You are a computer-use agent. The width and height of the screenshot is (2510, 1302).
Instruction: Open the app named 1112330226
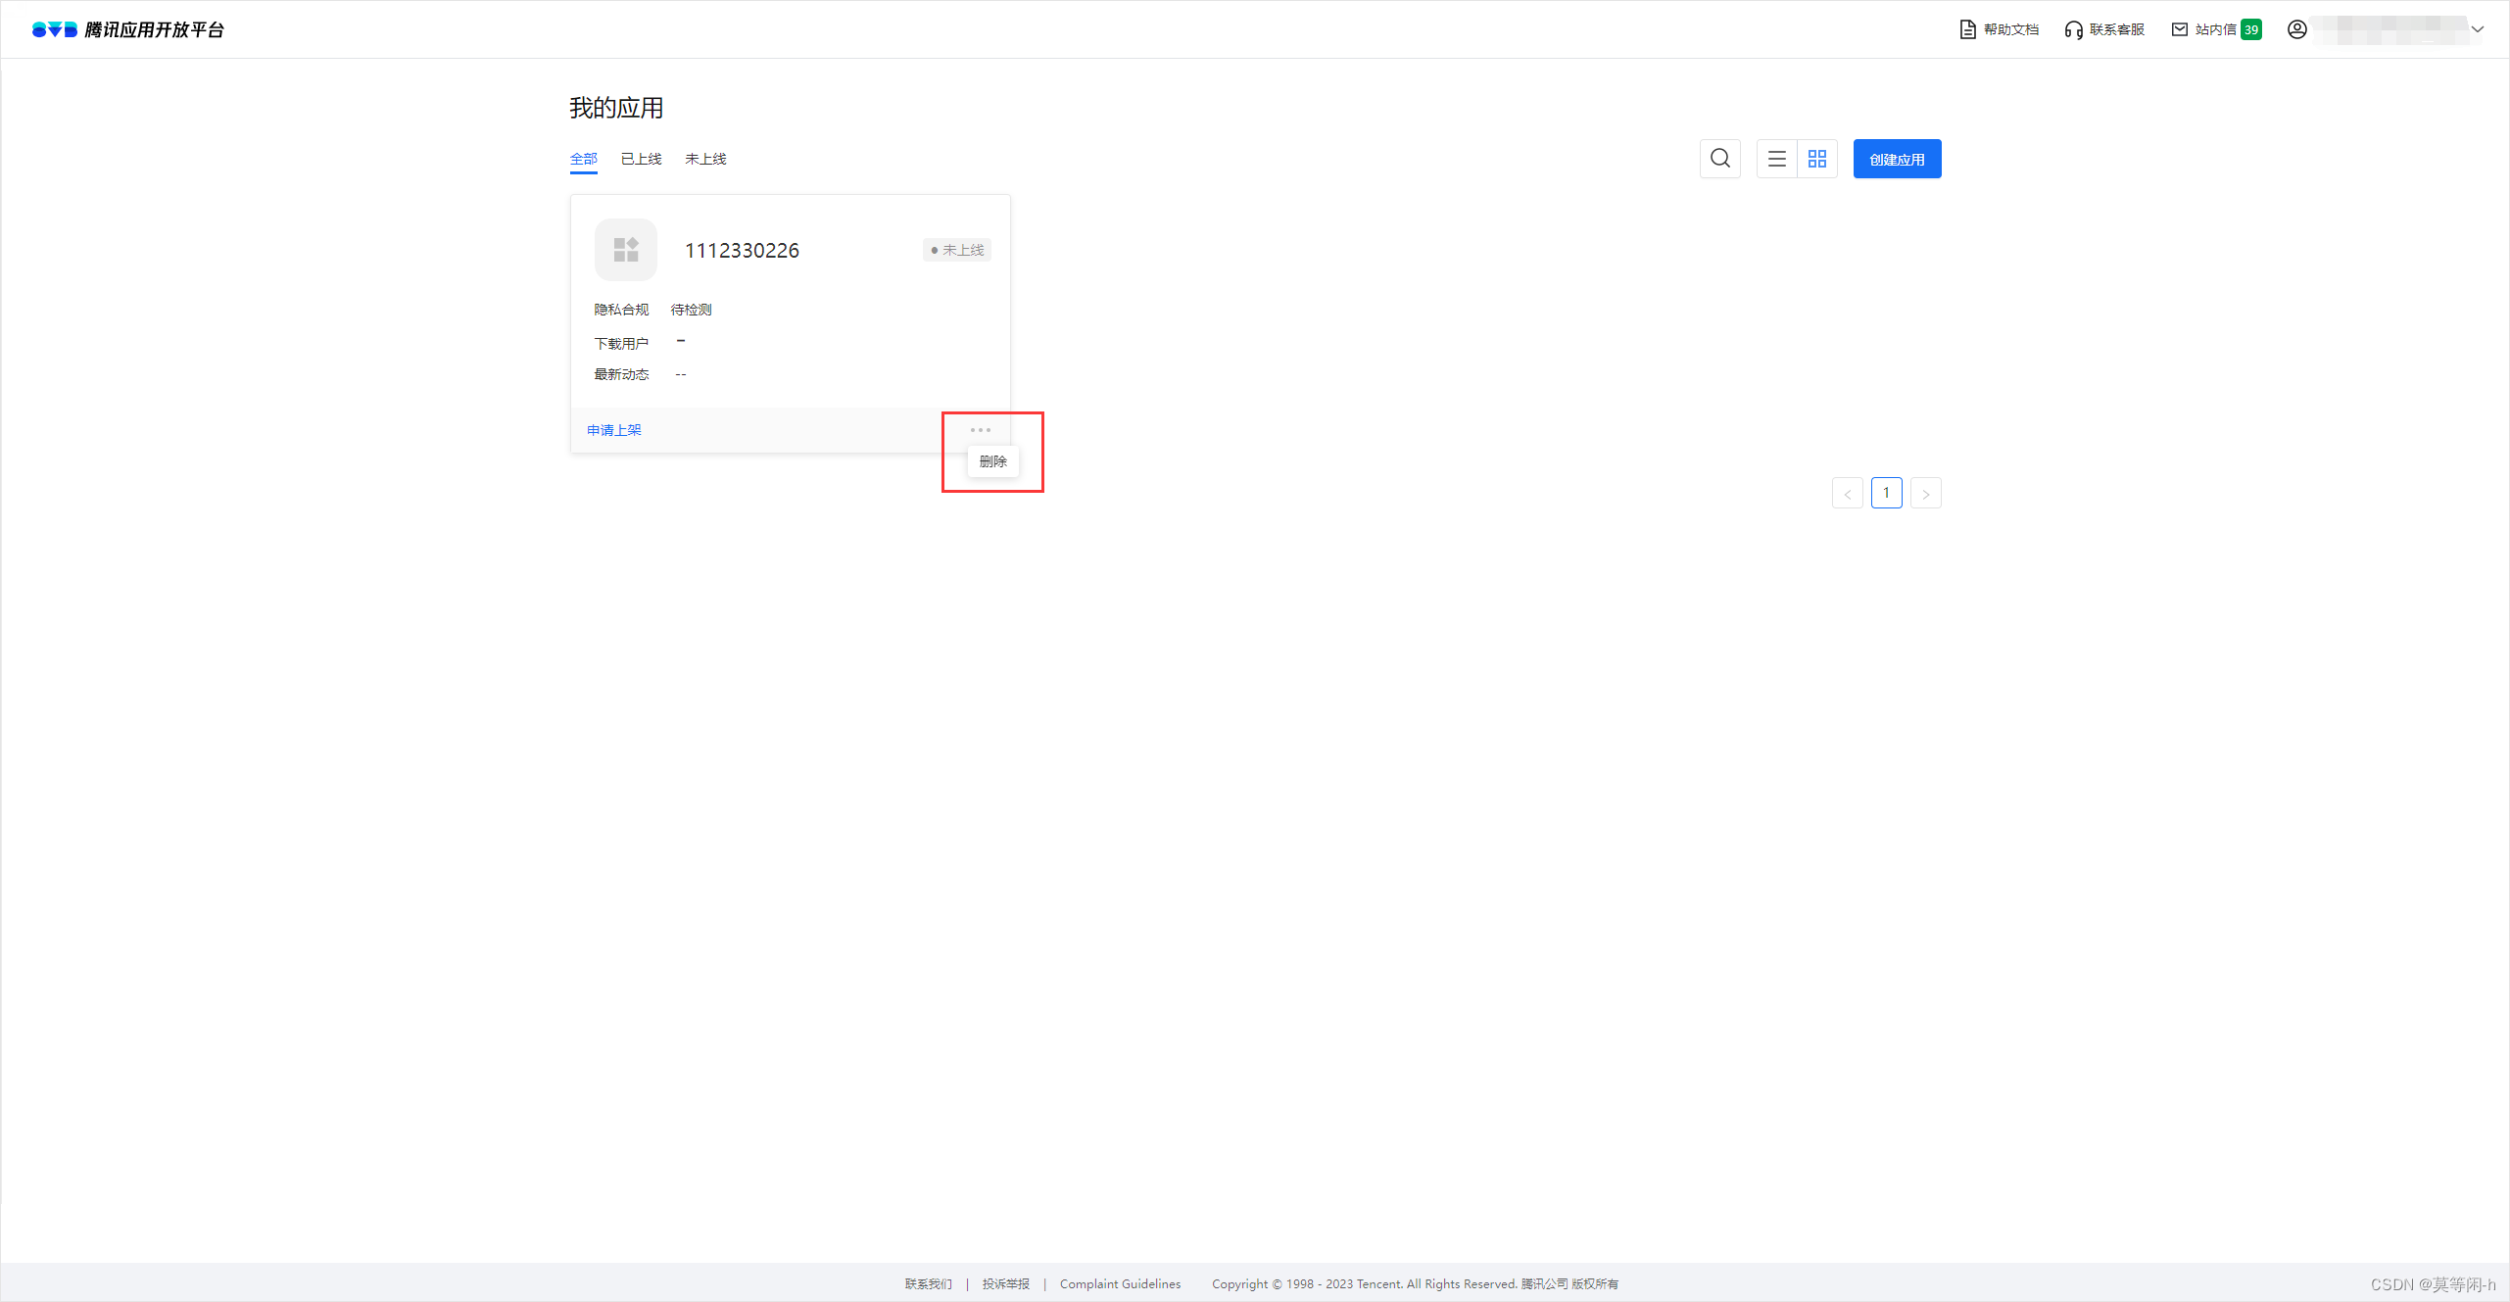click(742, 251)
